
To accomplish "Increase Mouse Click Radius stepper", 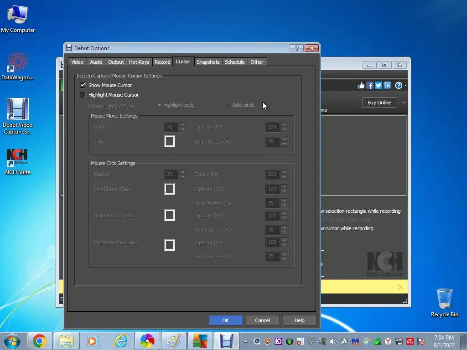I will click(x=183, y=172).
